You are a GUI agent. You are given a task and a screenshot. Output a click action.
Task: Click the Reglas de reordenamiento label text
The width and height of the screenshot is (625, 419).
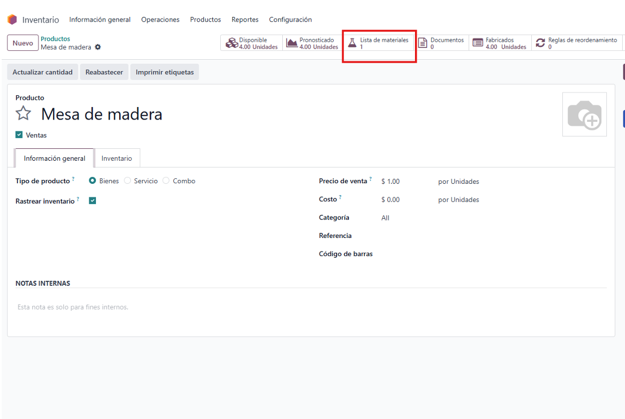click(583, 40)
